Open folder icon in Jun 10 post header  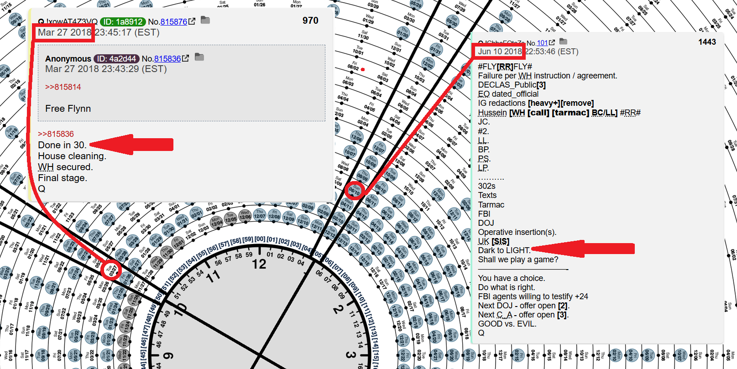pyautogui.click(x=563, y=41)
